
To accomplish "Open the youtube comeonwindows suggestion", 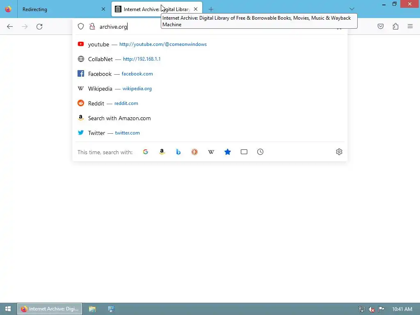I will (210, 44).
